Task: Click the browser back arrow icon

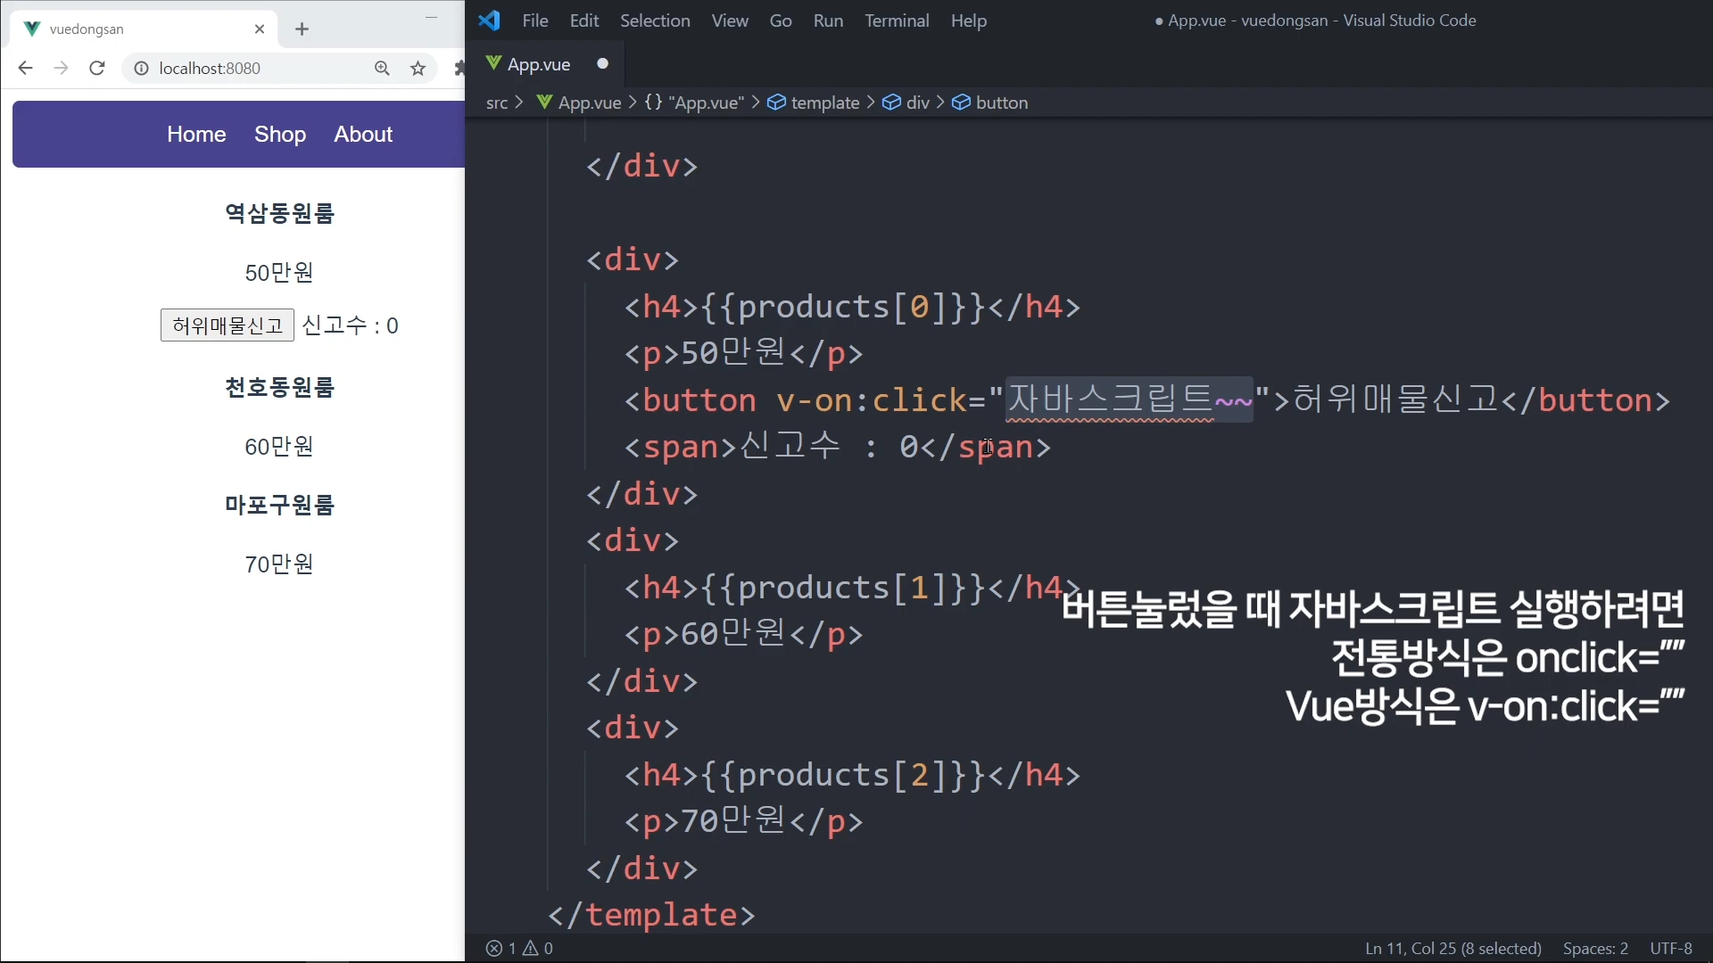Action: pyautogui.click(x=25, y=69)
